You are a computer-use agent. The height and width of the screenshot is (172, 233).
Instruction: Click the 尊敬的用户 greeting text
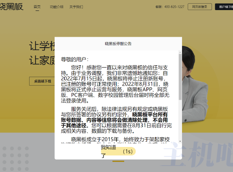pos(75,59)
